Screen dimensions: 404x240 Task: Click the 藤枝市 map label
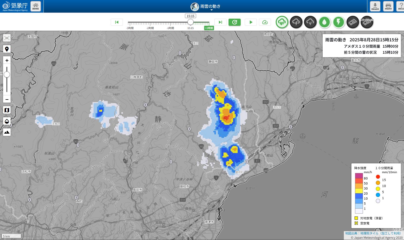coord(185,187)
